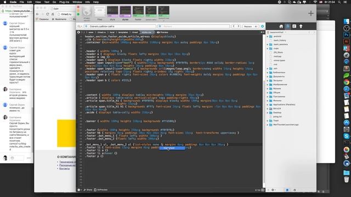Open the Window menu
The width and height of the screenshot is (351, 197).
pyautogui.click(x=77, y=2)
